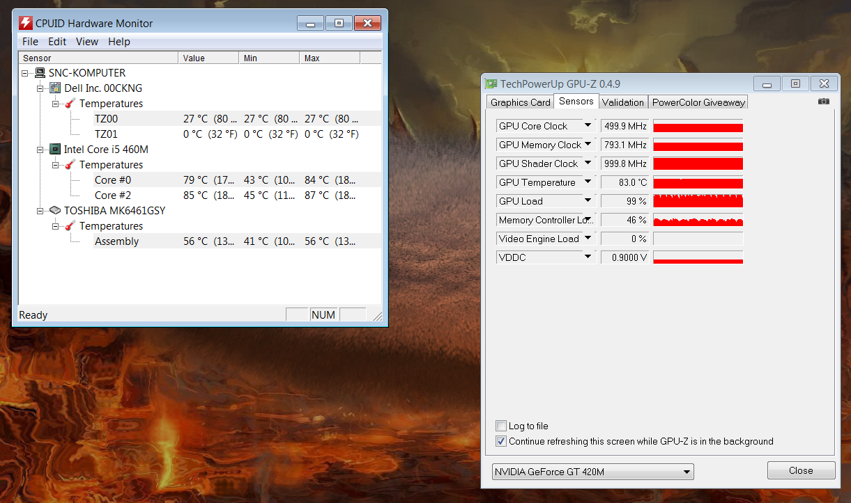Open the View menu in Hardware Monitor
The width and height of the screenshot is (851, 503).
87,42
